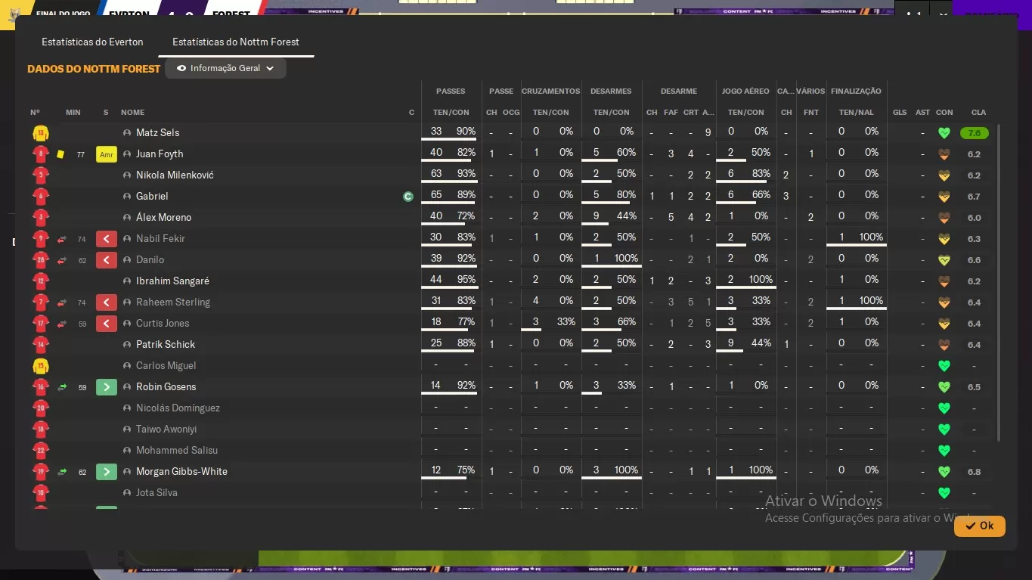Click the yellow card icon on Juan Foyth's row

[60, 154]
